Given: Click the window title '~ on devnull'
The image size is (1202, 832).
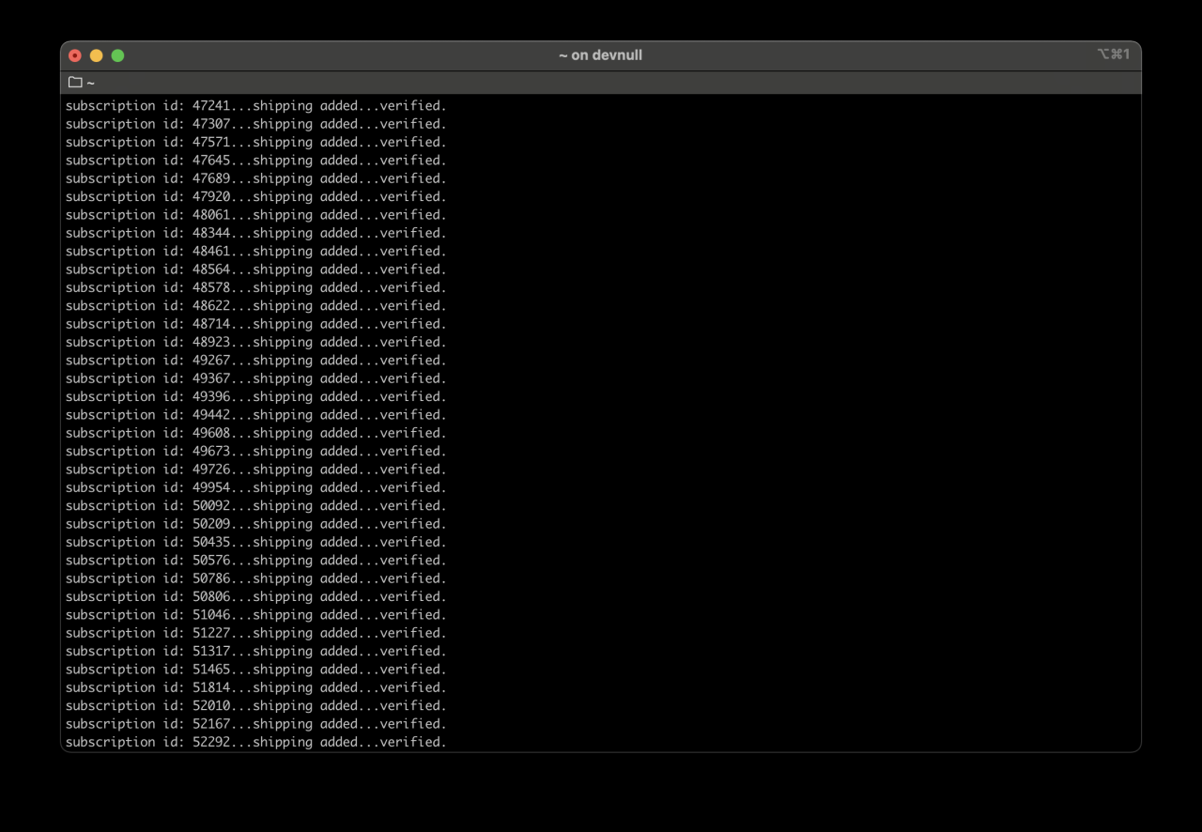Looking at the screenshot, I should pos(600,55).
